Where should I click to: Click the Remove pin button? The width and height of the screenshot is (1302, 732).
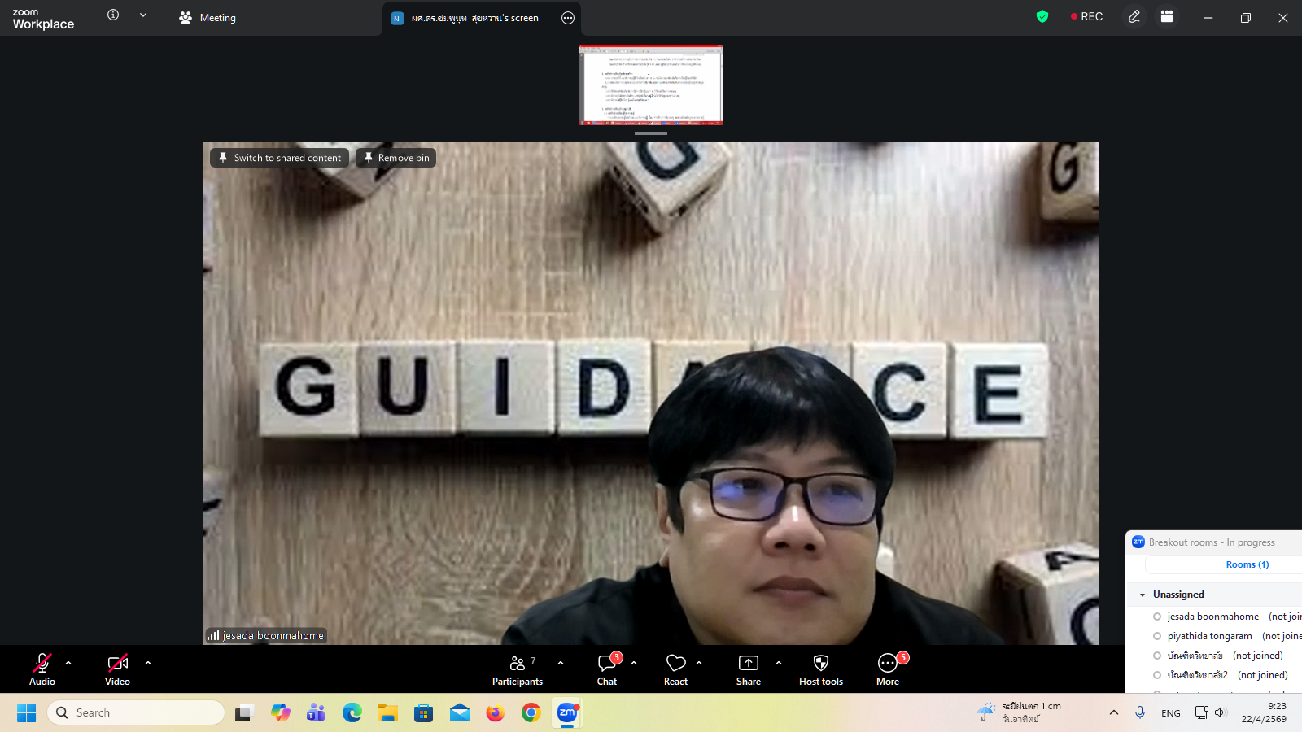(x=396, y=158)
